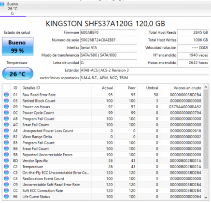The width and height of the screenshot is (211, 203).
Task: Click the Firmware field 600ABBF0
Action: [x=108, y=32]
